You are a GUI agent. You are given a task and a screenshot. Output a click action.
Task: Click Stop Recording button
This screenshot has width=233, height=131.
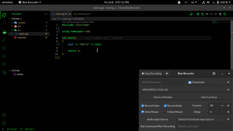[151, 74]
